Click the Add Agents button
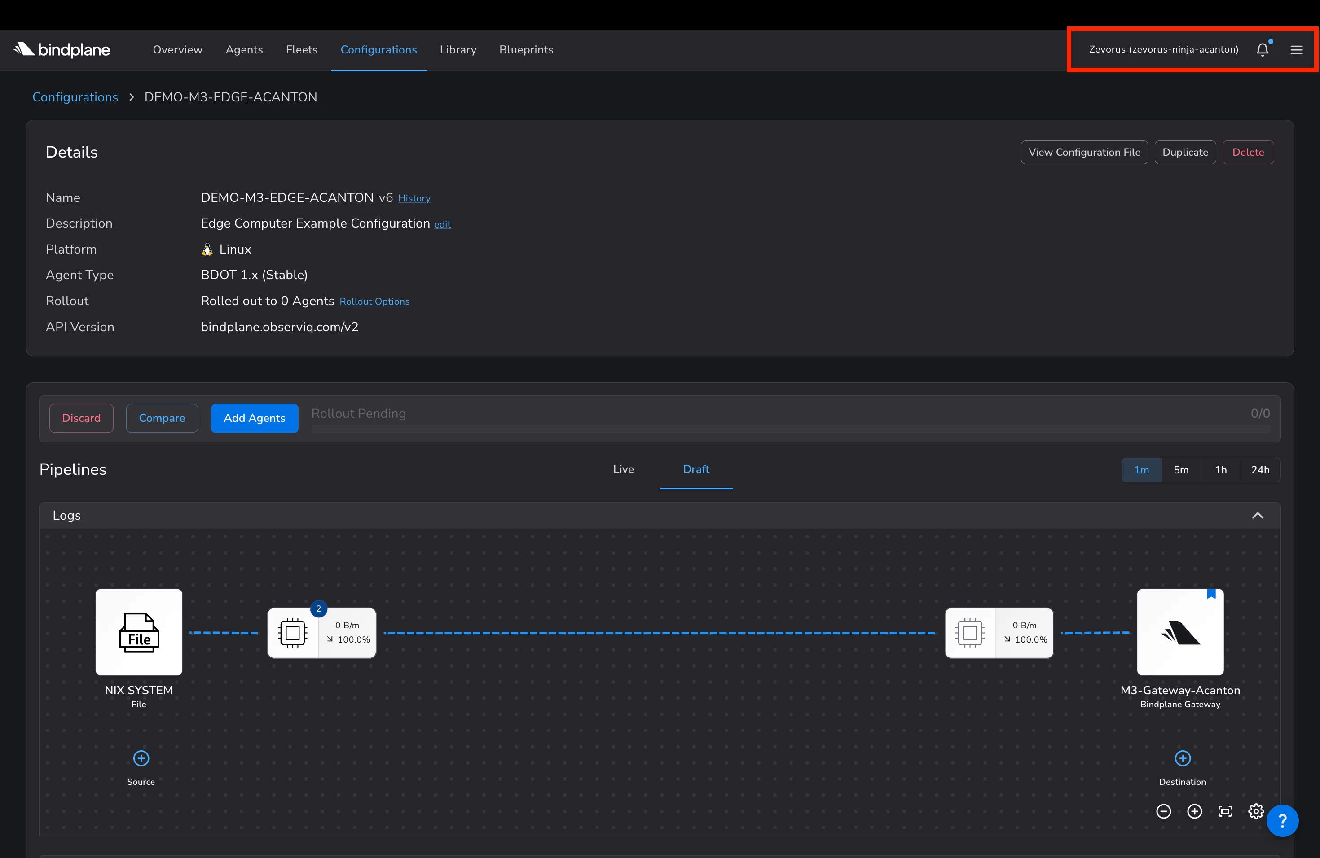The image size is (1320, 858). point(255,418)
